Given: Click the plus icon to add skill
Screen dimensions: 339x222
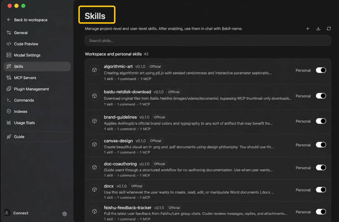Looking at the screenshot, I should coord(308,29).
